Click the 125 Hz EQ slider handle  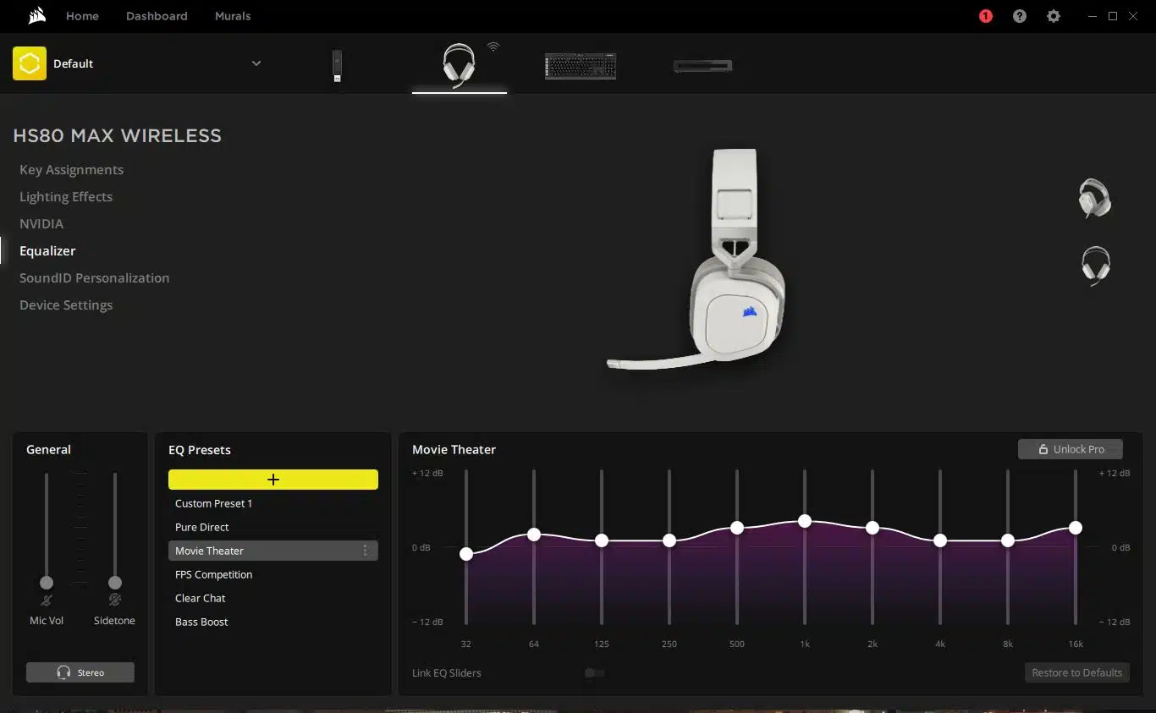click(x=602, y=540)
